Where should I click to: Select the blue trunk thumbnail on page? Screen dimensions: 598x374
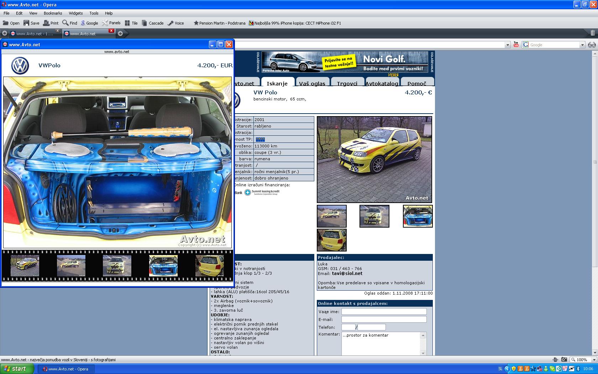[418, 216]
